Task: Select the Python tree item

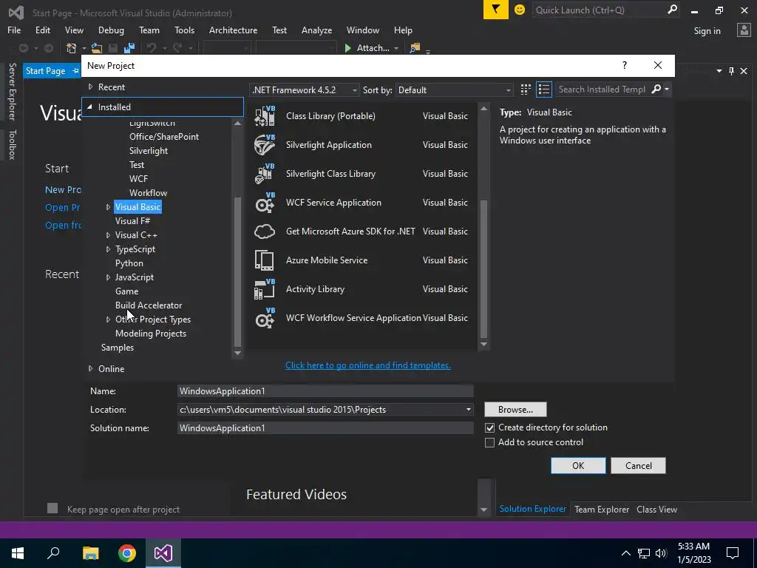Action: 129,263
